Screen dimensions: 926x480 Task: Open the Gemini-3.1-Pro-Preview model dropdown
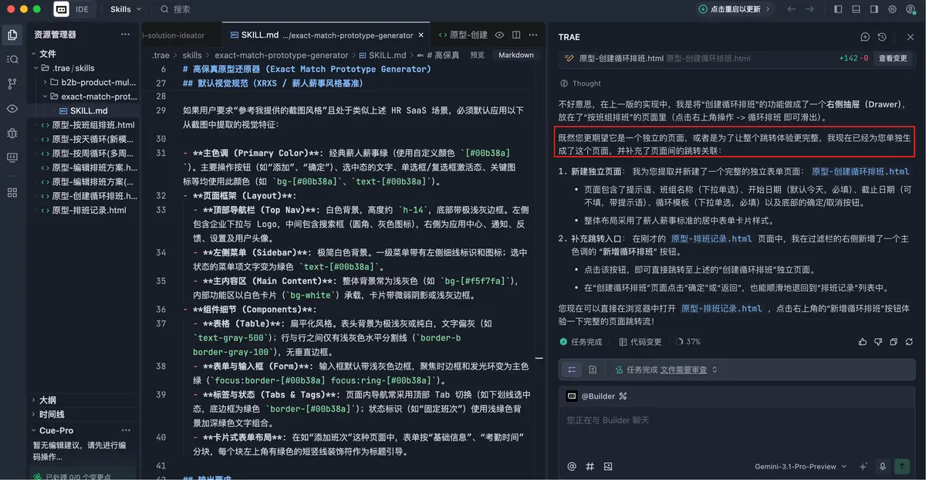click(799, 466)
